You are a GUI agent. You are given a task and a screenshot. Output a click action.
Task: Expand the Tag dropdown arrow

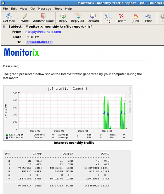pos(112,18)
